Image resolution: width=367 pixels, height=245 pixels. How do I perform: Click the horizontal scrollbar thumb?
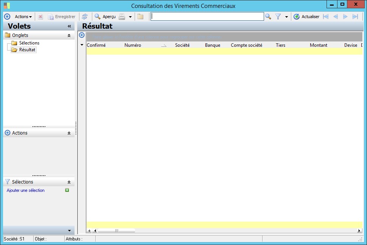click(x=116, y=231)
